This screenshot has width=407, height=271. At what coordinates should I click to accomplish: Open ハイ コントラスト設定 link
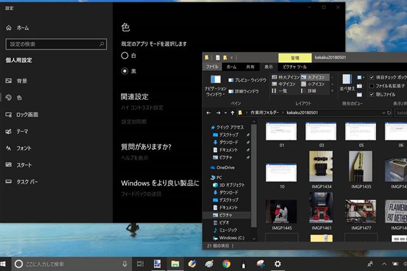(x=142, y=108)
